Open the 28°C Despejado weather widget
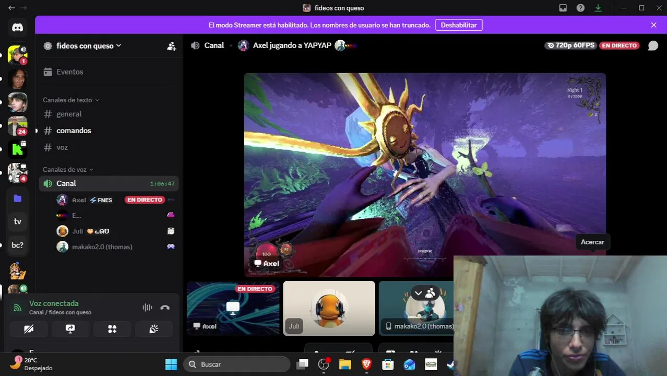The height and width of the screenshot is (376, 667). [x=32, y=364]
